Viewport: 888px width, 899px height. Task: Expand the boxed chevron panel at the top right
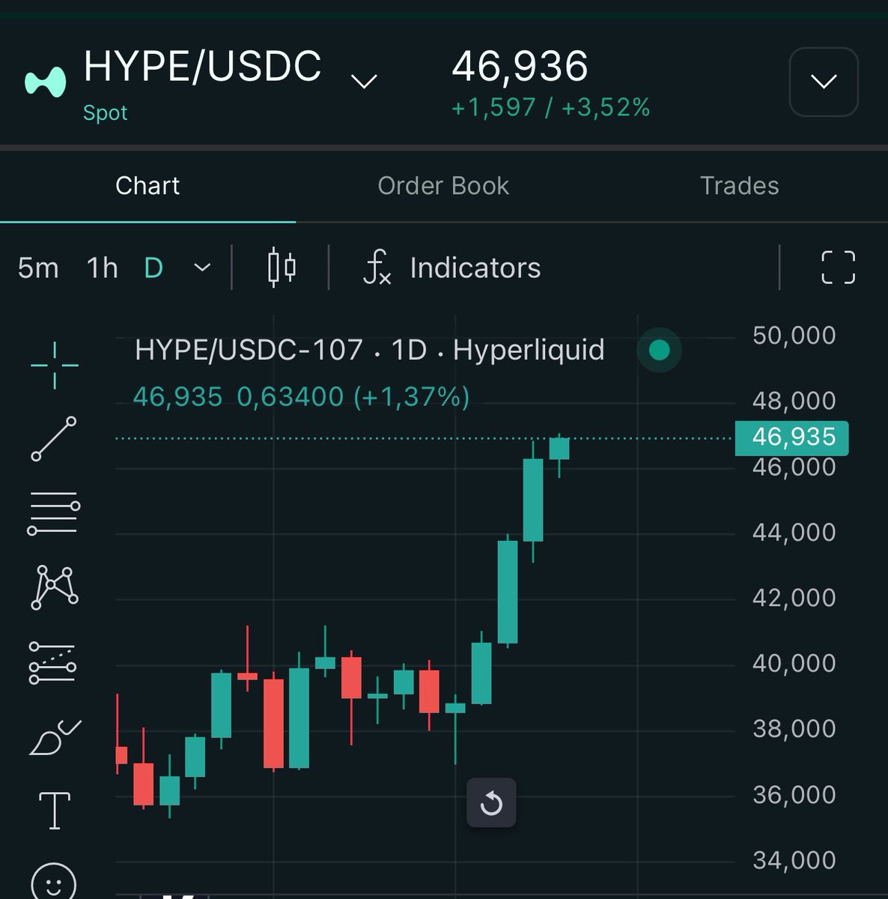coord(824,82)
